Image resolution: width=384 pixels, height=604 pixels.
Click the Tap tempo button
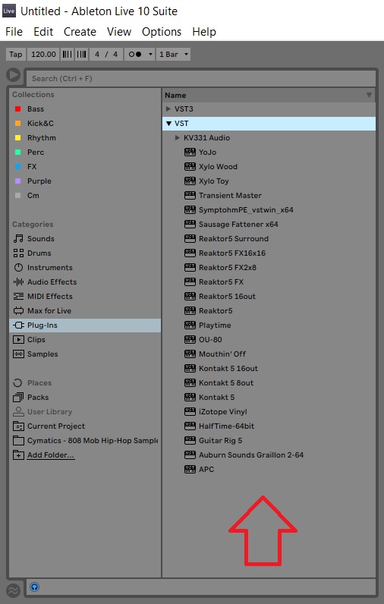[x=16, y=55]
